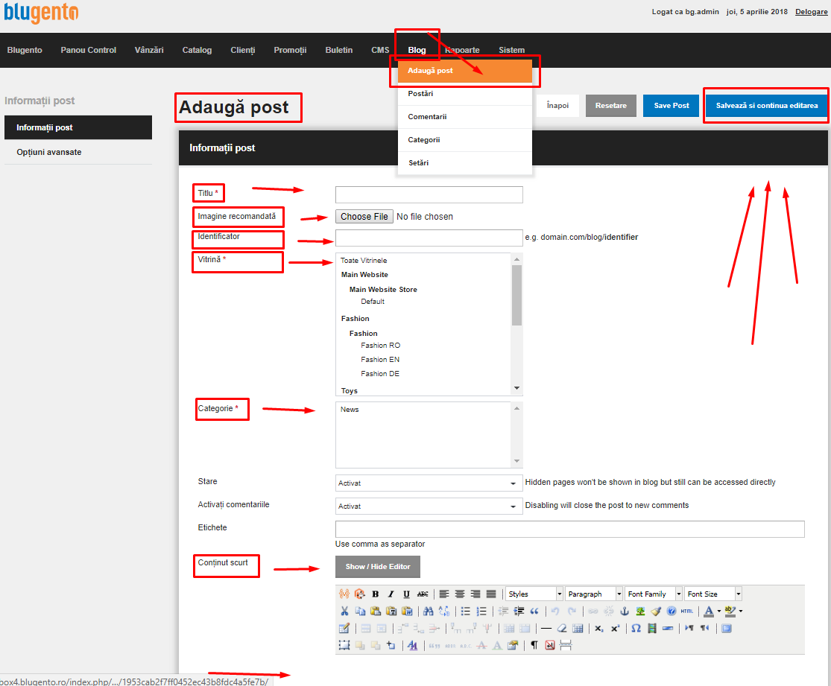
Task: Focus the Etichete tags input field
Action: pos(569,529)
